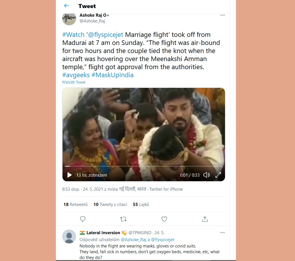Viewport: 295px width, 261px height.
Task: View the list of 18 Retweetů
Action: pyautogui.click(x=75, y=204)
